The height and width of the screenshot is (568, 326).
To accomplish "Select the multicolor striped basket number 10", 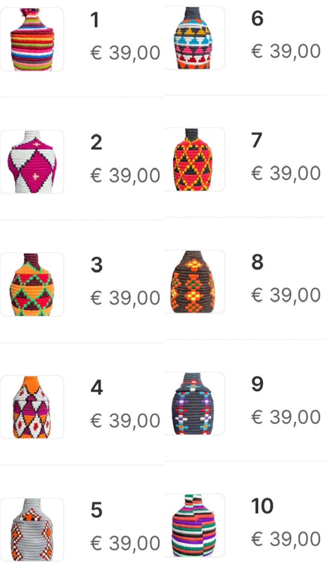I will tap(194, 525).
